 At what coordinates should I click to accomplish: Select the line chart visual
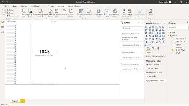146,30
